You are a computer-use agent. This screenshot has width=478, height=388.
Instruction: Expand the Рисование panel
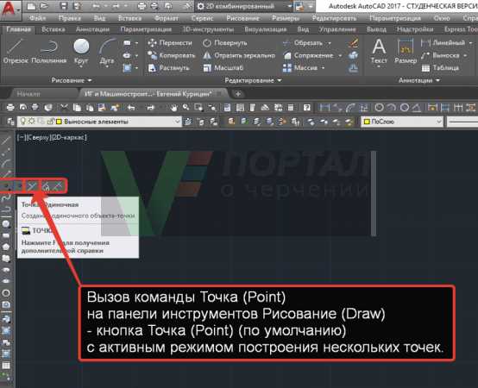tap(72, 80)
